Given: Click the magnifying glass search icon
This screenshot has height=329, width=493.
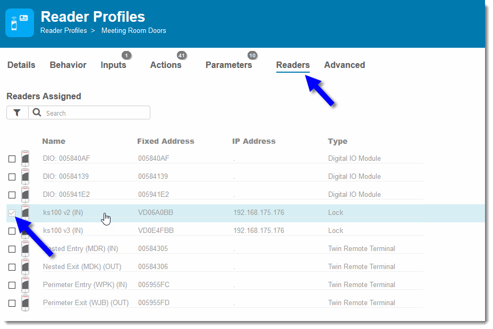Looking at the screenshot, I should (x=37, y=112).
